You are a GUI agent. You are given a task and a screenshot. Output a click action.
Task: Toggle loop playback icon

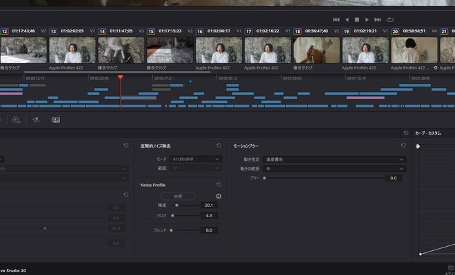pyautogui.click(x=390, y=20)
